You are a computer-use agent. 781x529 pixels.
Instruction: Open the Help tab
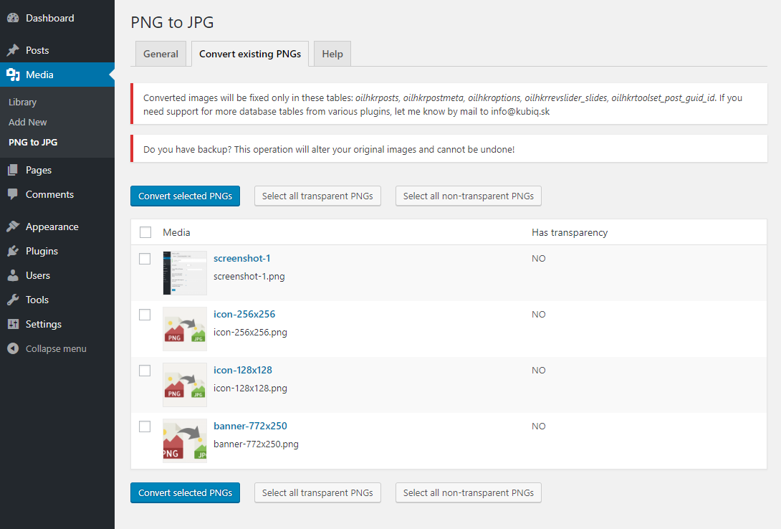click(x=332, y=54)
